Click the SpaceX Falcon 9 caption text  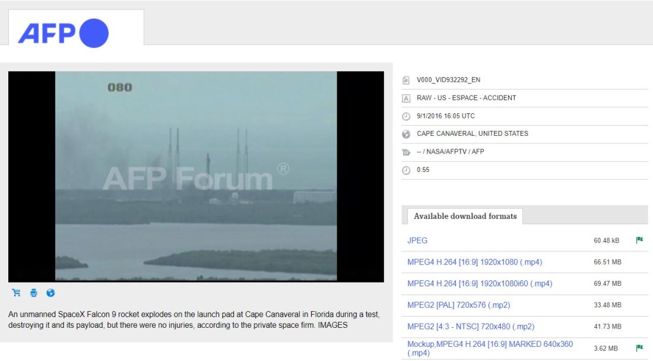[194, 320]
